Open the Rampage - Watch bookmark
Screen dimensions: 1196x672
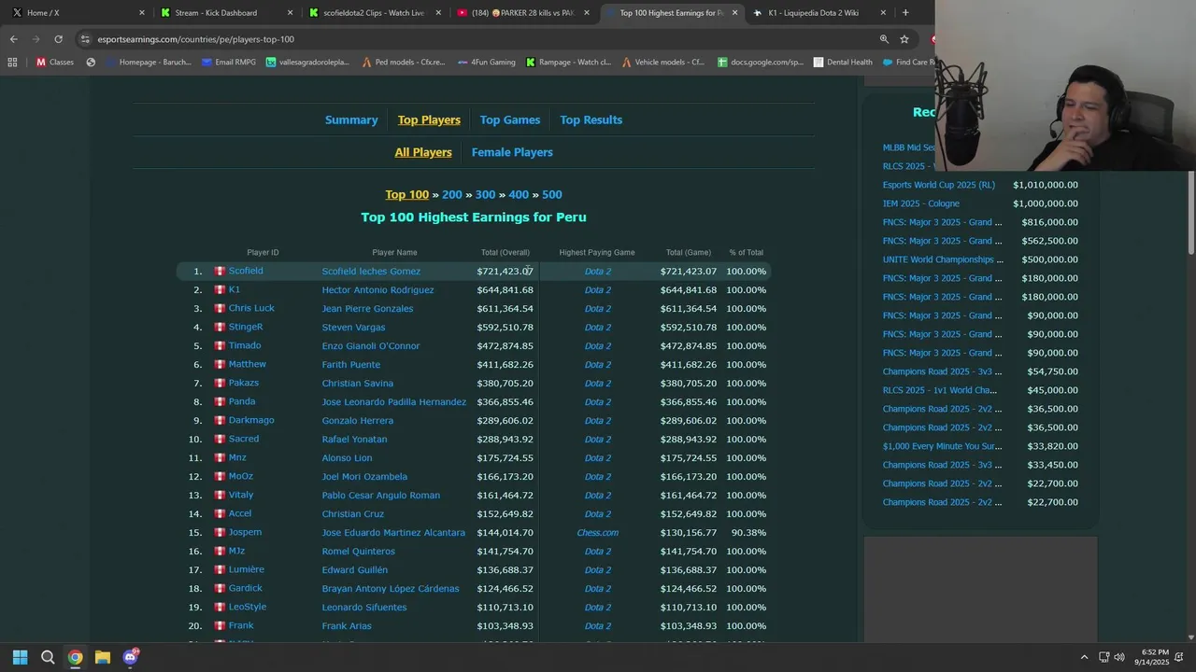pyautogui.click(x=568, y=63)
